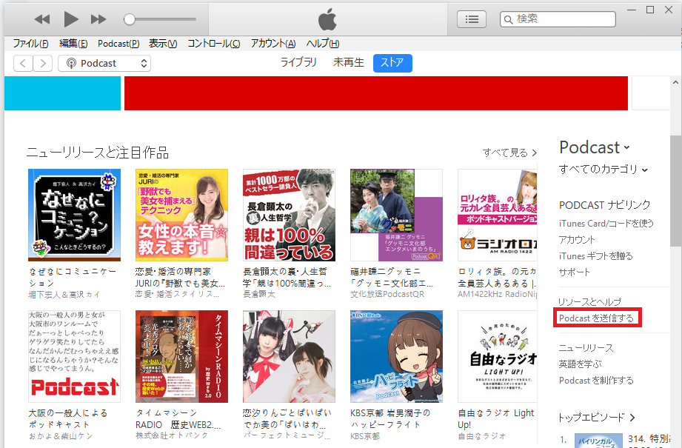Open the list view icon button
Image resolution: width=682 pixels, height=448 pixels.
coord(472,19)
